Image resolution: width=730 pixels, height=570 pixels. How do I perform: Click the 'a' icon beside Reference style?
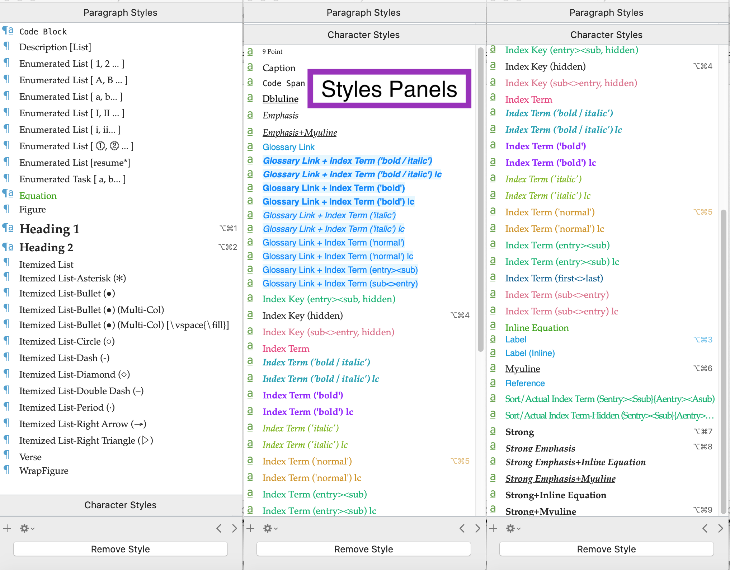click(493, 382)
